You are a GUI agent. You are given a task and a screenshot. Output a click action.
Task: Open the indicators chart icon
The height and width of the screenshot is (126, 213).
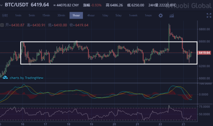[172, 16]
